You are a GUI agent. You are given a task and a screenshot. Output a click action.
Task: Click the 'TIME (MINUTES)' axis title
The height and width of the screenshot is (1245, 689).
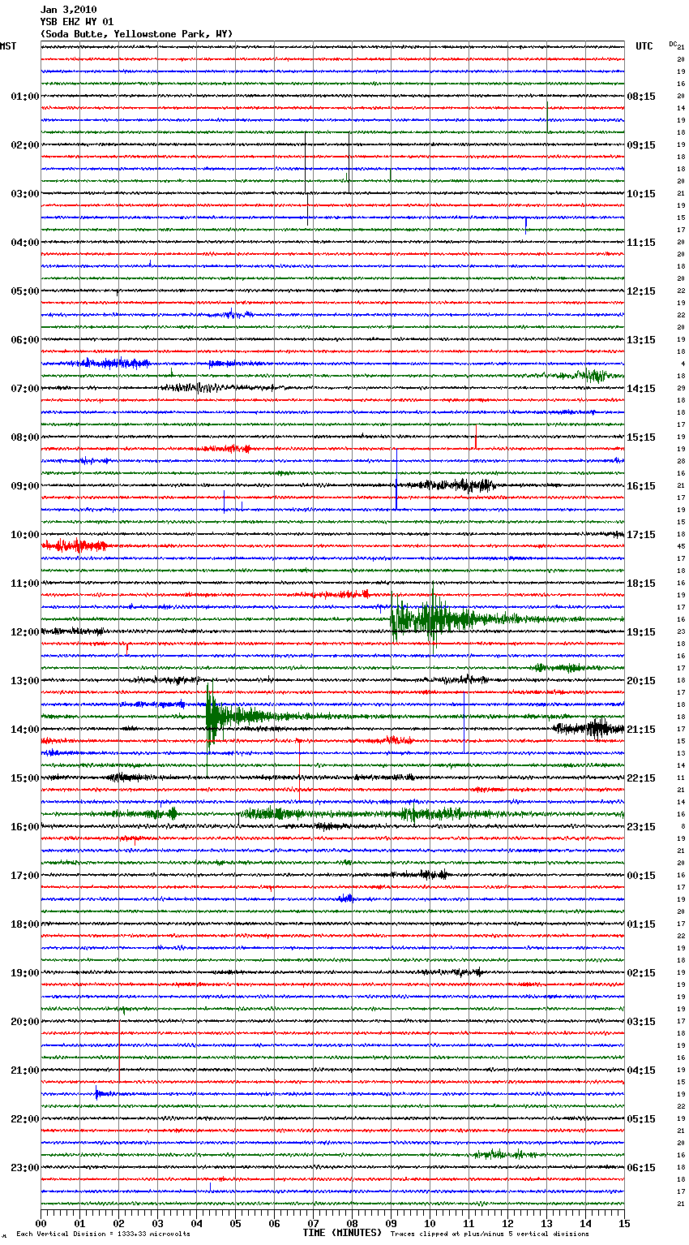point(342,1233)
